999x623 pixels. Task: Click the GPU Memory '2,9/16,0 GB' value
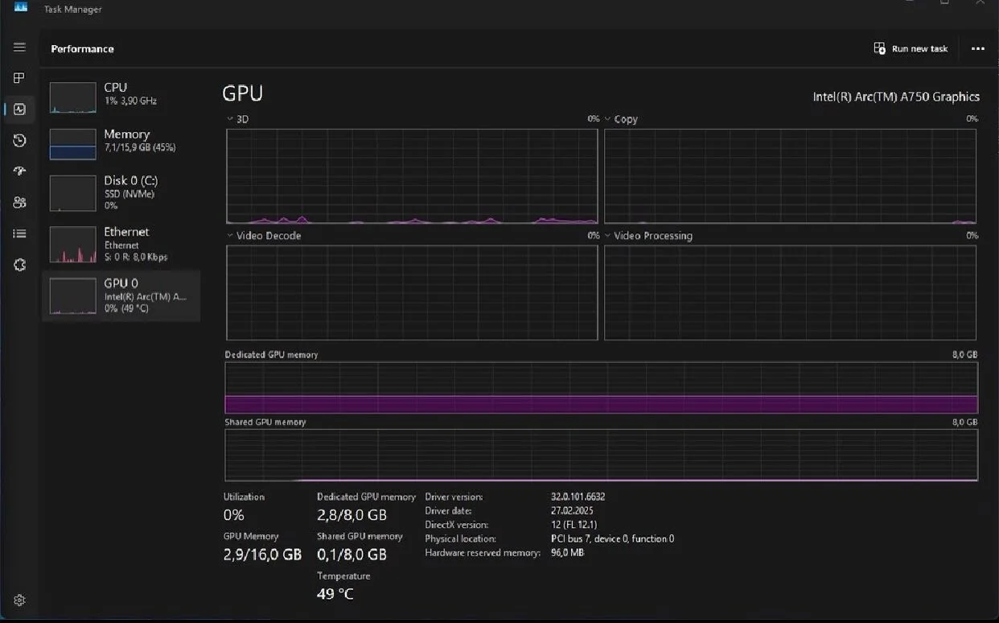263,555
